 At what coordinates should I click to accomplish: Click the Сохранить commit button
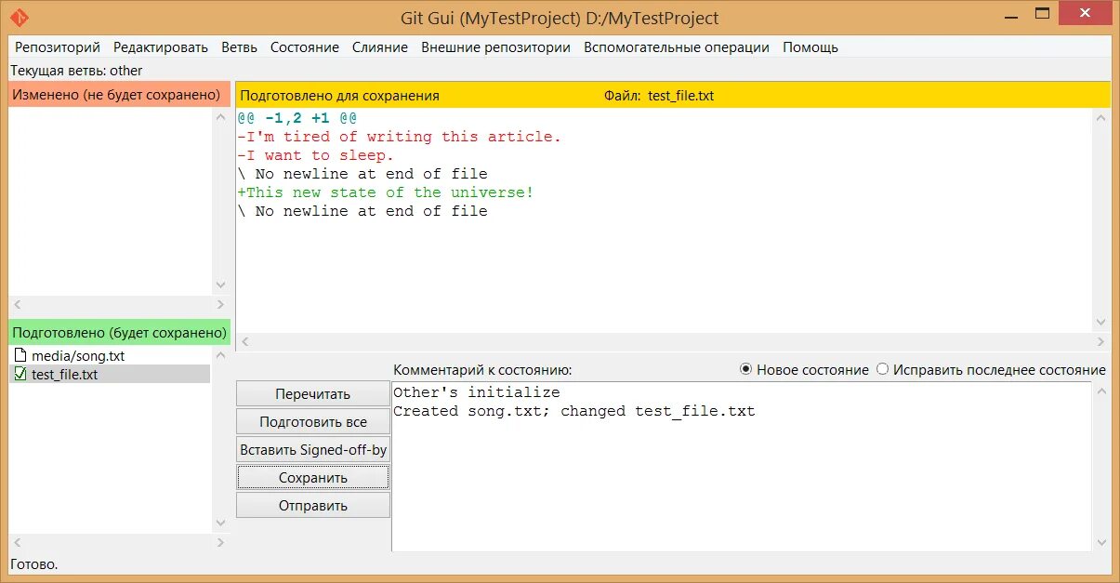pos(313,478)
